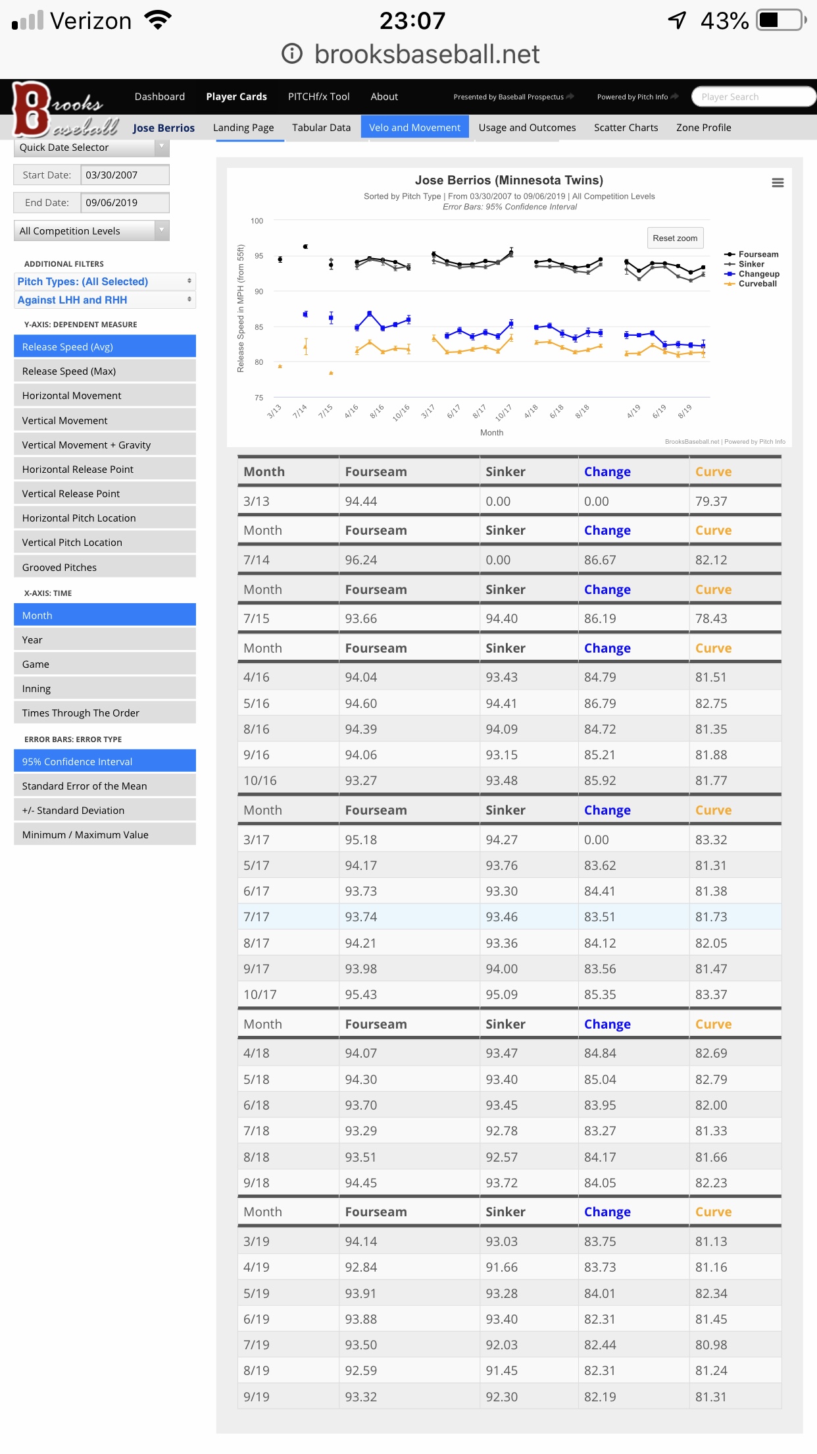
Task: Tap the brooksbaseball.net address bar
Action: [x=427, y=54]
